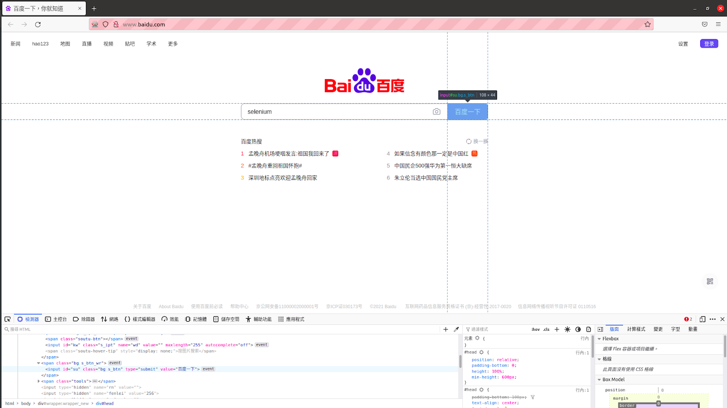This screenshot has height=408, width=727.
Task: Open the 设置 settings menu
Action: 683,44
